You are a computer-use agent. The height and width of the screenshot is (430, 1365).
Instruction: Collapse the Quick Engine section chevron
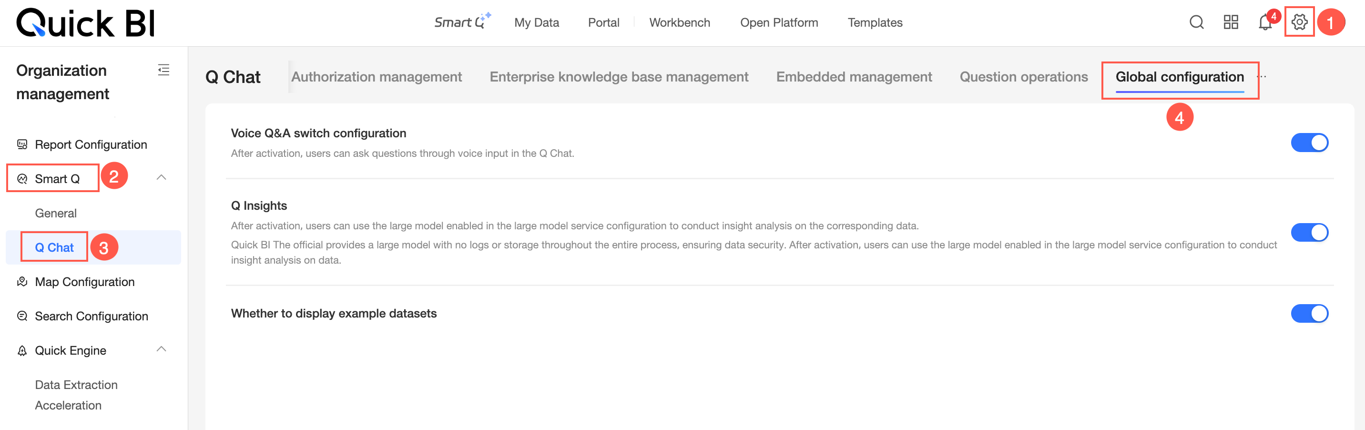click(x=162, y=349)
